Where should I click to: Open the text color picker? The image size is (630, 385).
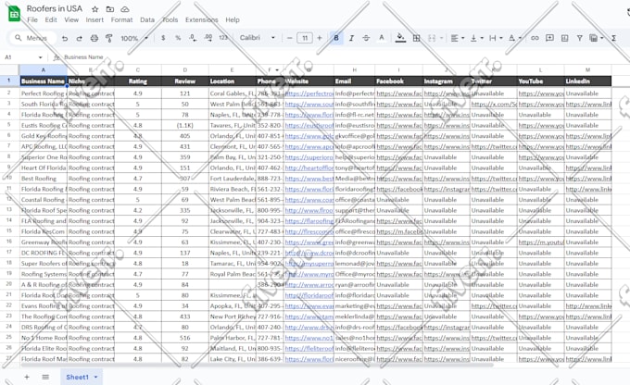pyautogui.click(x=382, y=38)
